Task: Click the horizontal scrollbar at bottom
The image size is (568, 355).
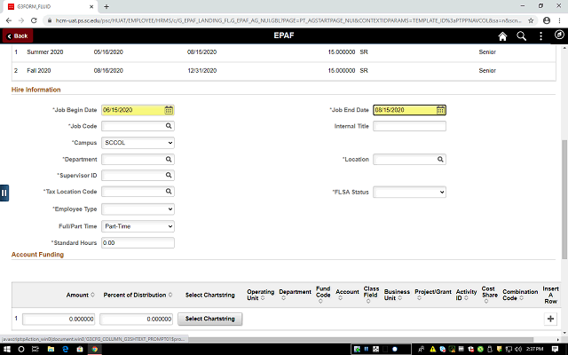Action: (360, 339)
